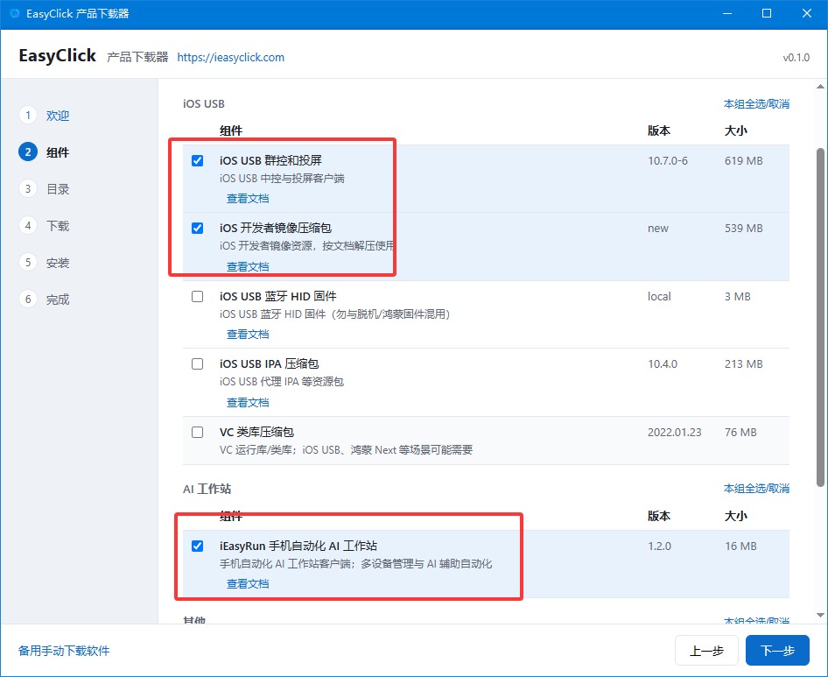Open 查看文档 under iOS 开发者镜像压缩包
This screenshot has height=677, width=828.
point(248,267)
